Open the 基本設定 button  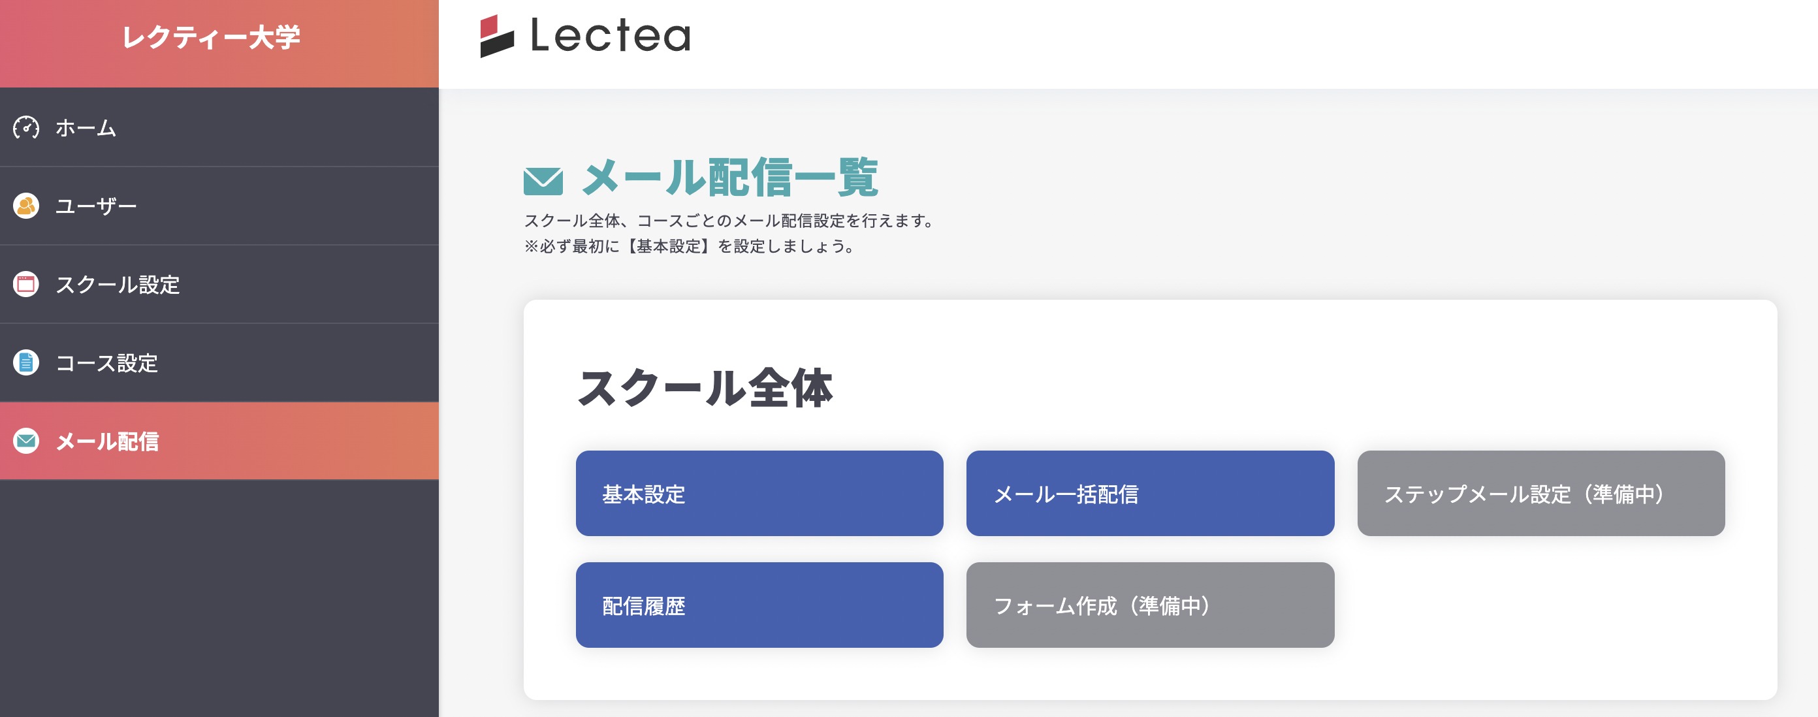coord(759,493)
